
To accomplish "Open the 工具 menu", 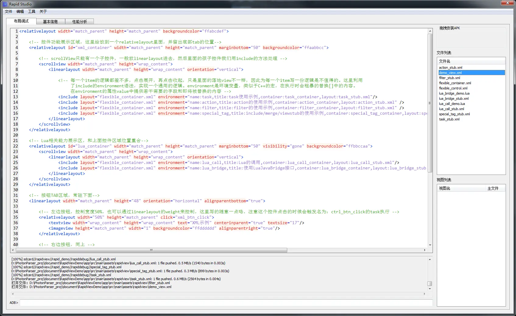I will pos(32,12).
